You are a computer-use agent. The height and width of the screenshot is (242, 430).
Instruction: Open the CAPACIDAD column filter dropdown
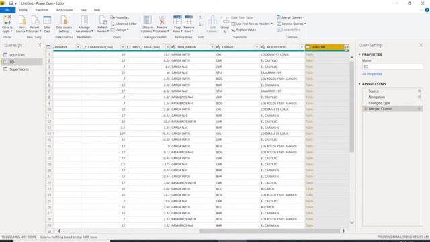tap(123, 47)
